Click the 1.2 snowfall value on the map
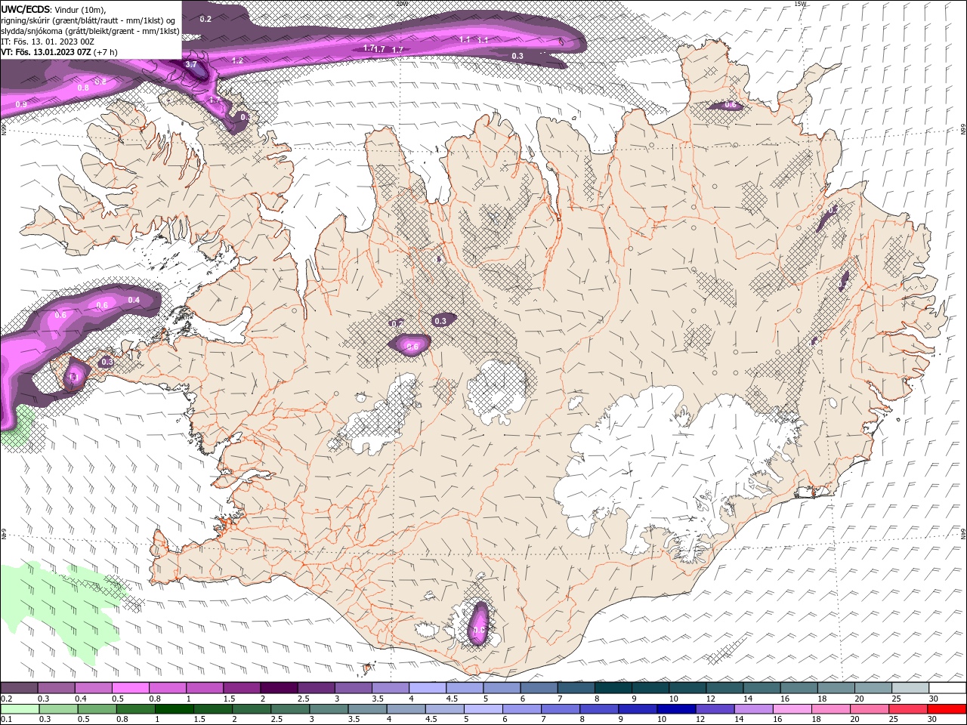Image resolution: width=967 pixels, height=725 pixels. [237, 60]
